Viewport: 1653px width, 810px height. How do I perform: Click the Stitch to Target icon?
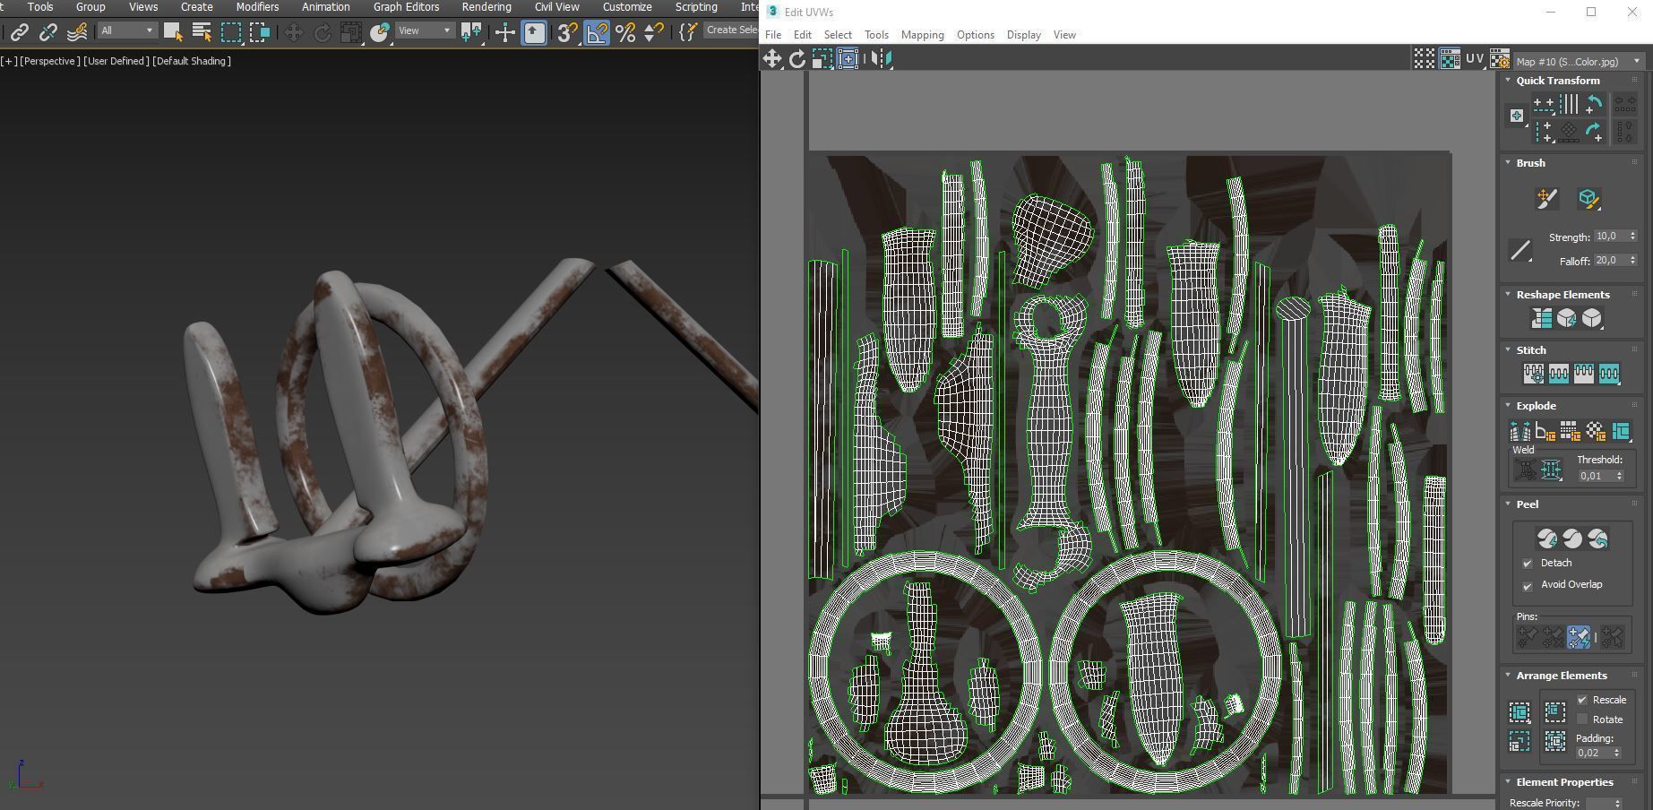click(1533, 374)
